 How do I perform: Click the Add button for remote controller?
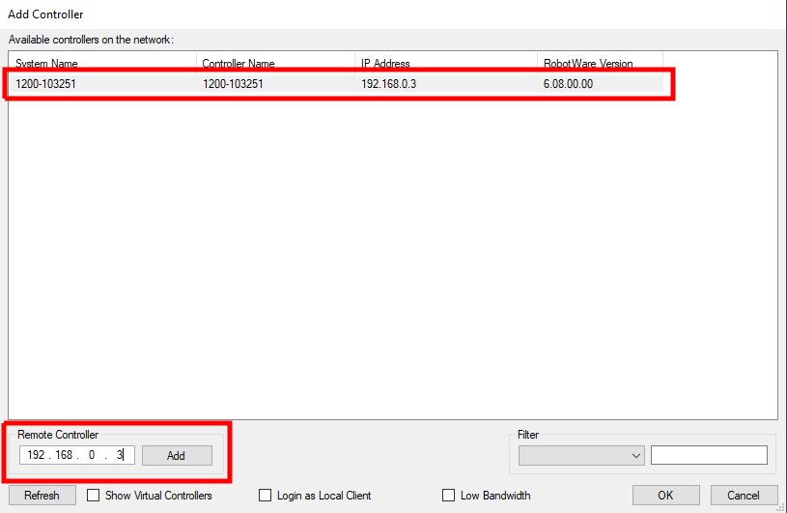point(177,455)
